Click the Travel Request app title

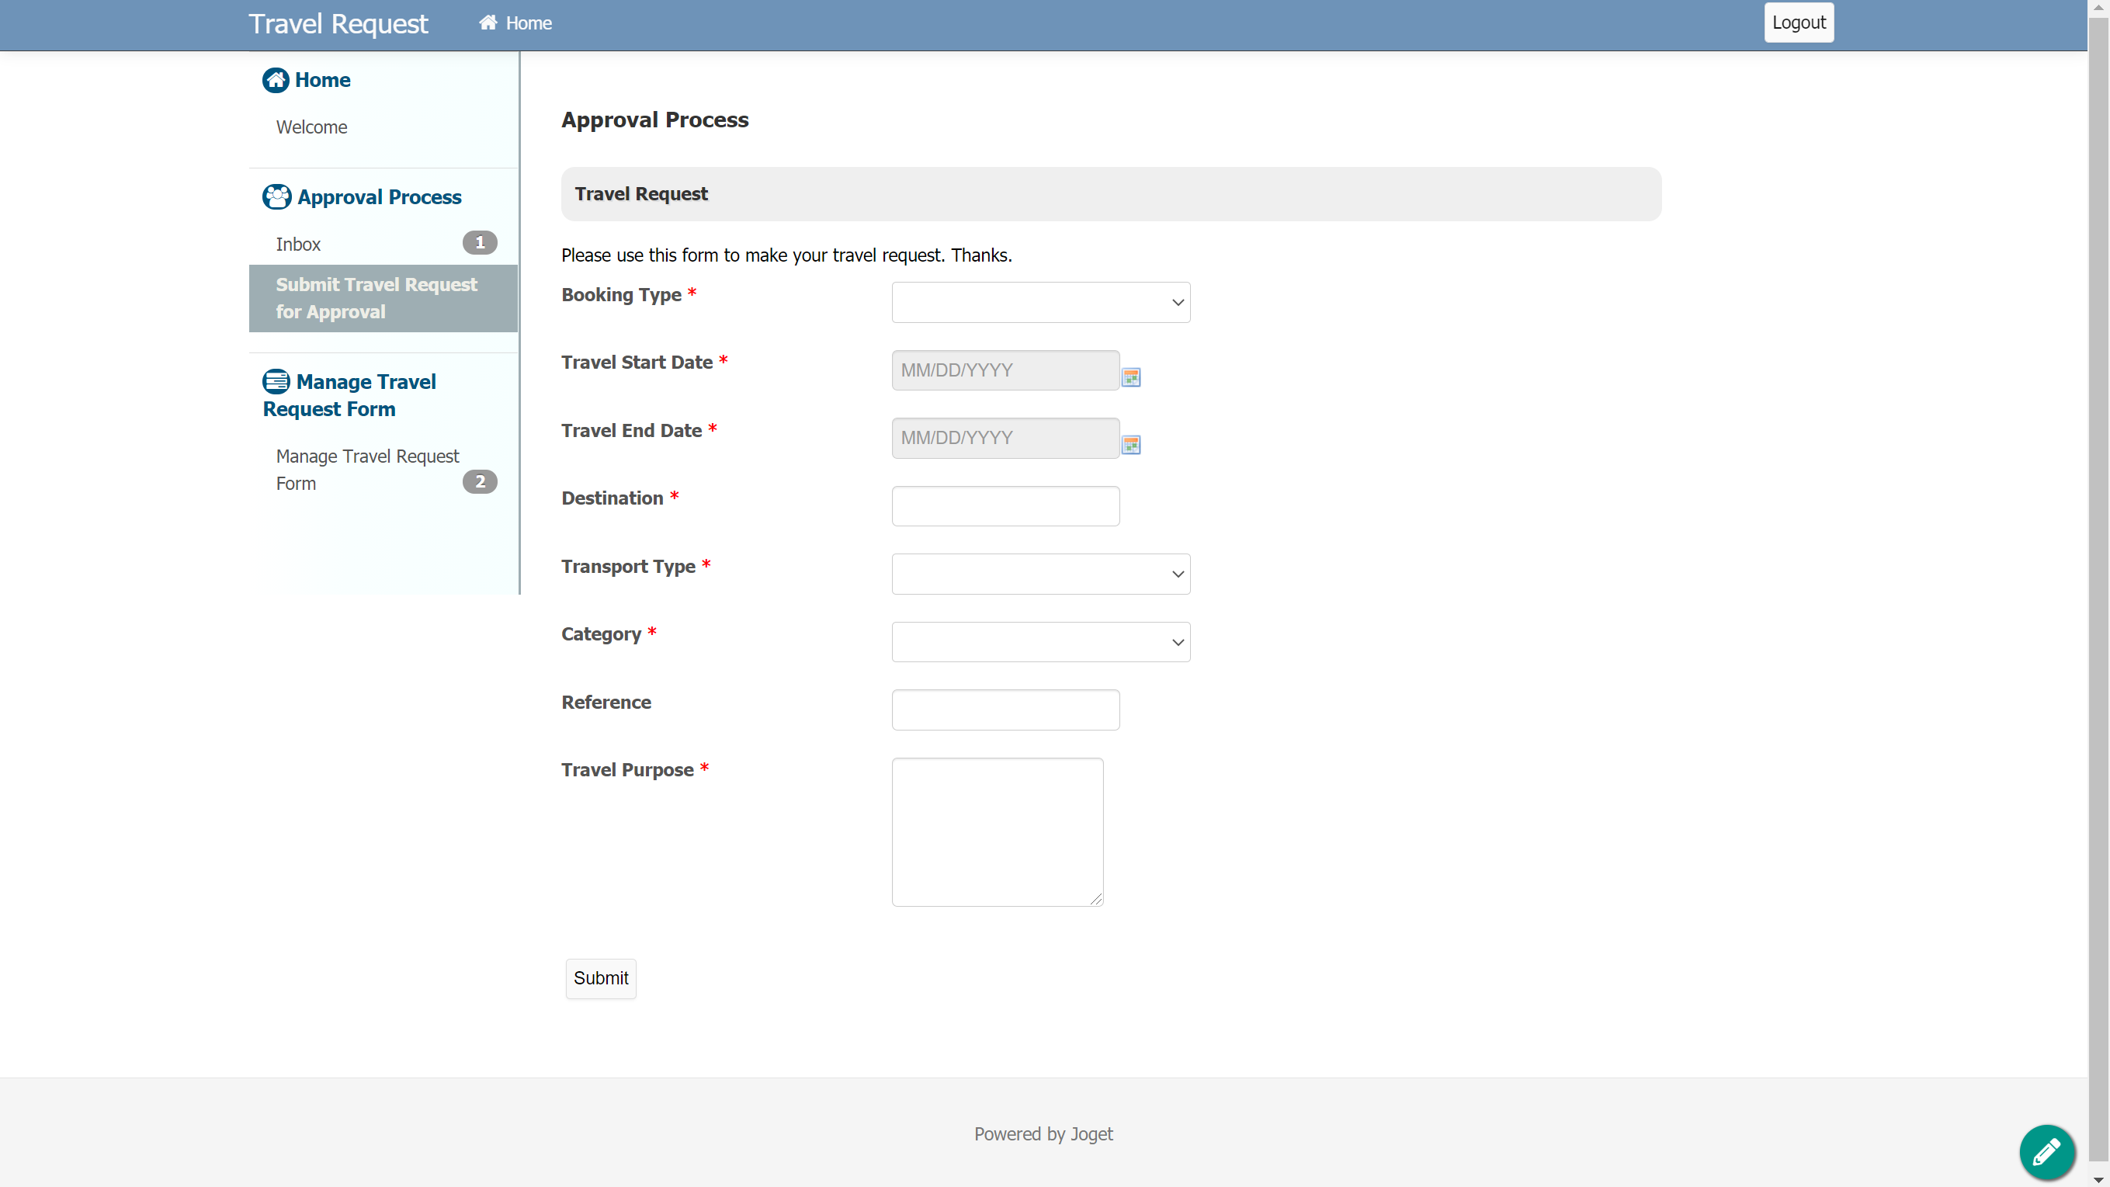338,24
